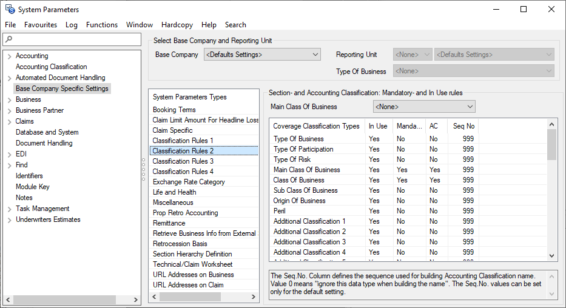566x308 pixels.
Task: Select Classification Rules 3 parameter type
Action: click(183, 161)
